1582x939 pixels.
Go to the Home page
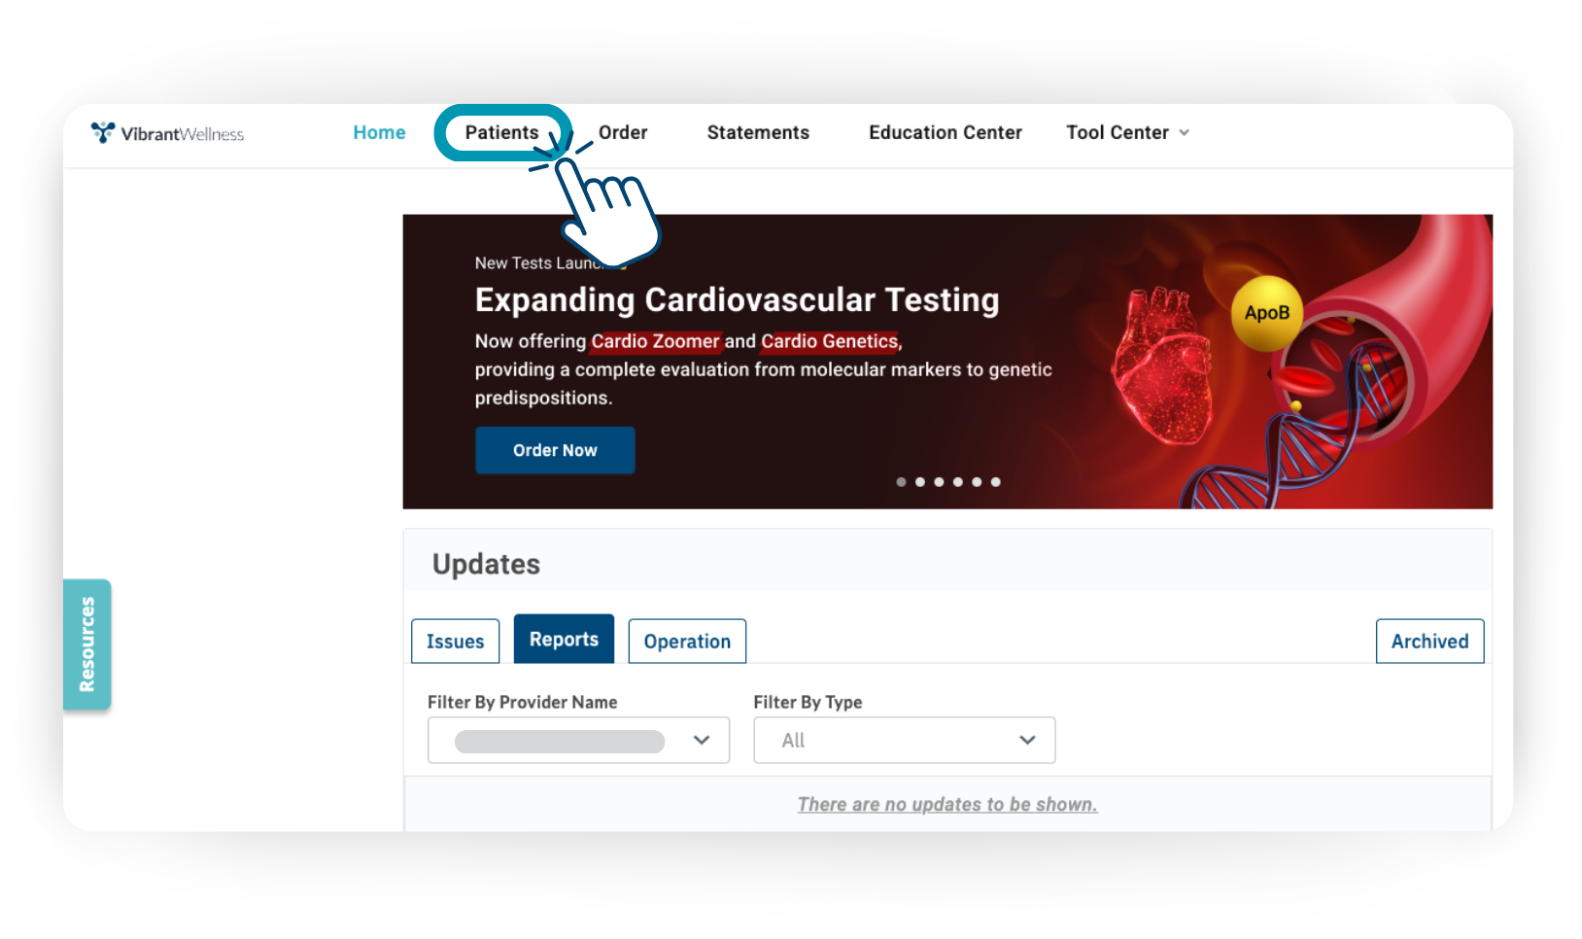(379, 132)
